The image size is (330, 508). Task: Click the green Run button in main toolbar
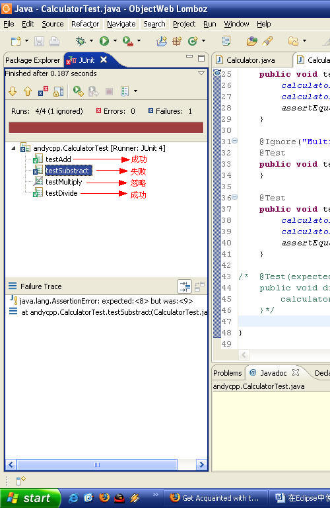click(x=104, y=41)
